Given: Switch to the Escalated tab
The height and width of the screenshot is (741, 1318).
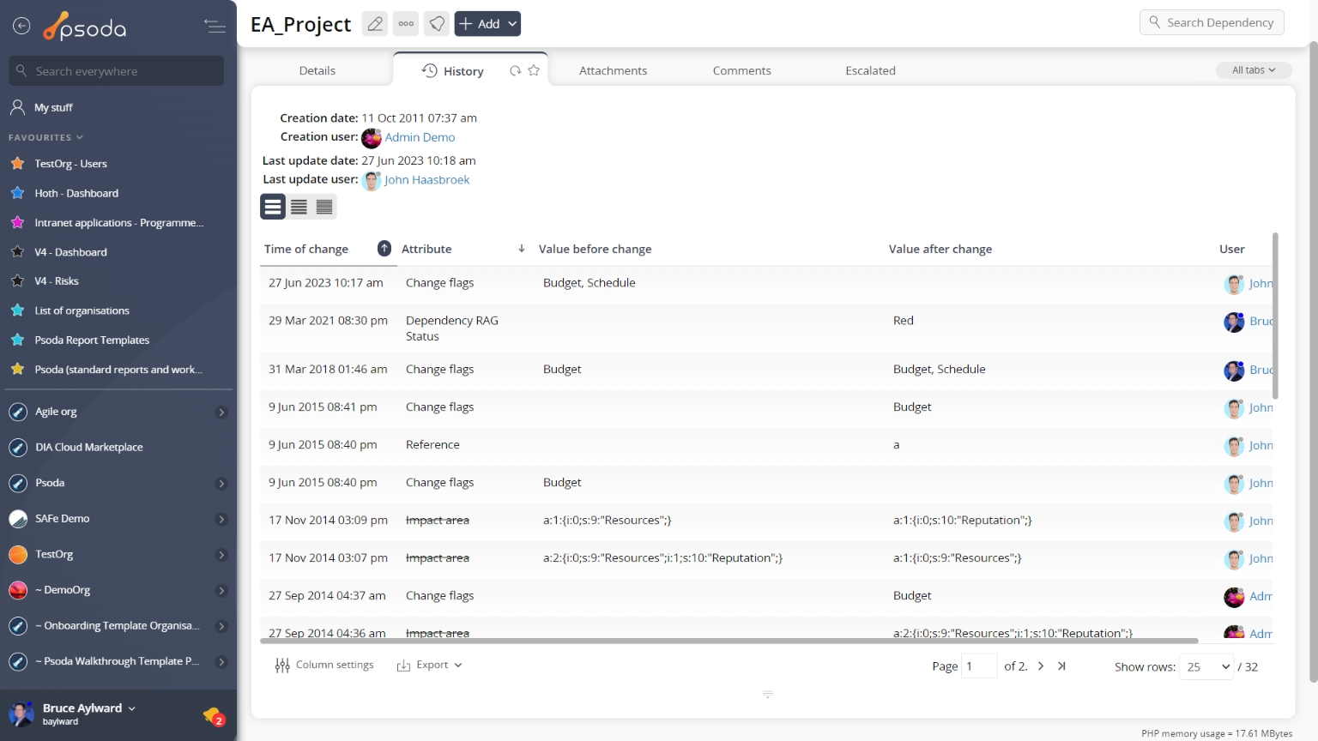Looking at the screenshot, I should pyautogui.click(x=870, y=70).
